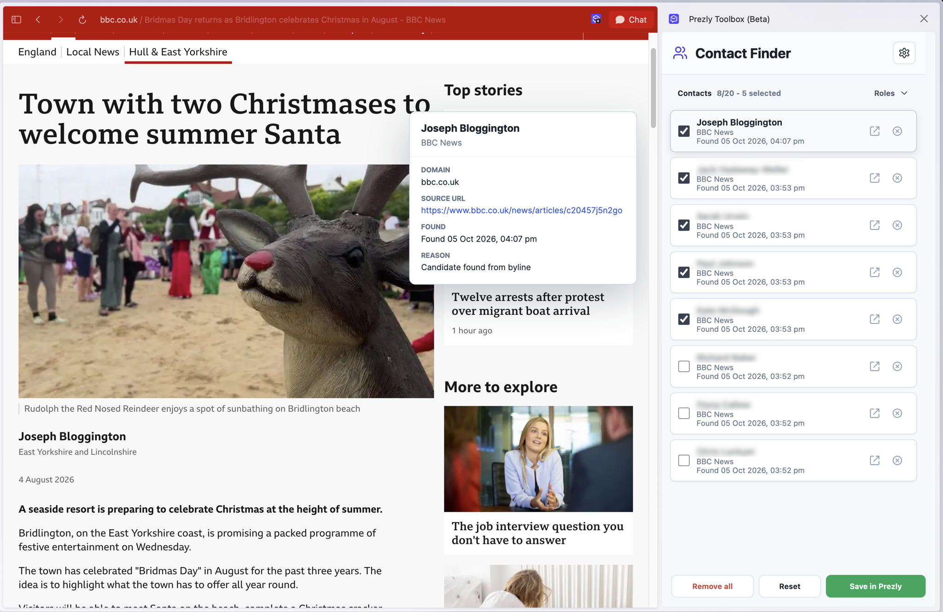Viewport: 943px width, 612px height.
Task: Click the Joseph Bloggington article byline
Action: [72, 436]
